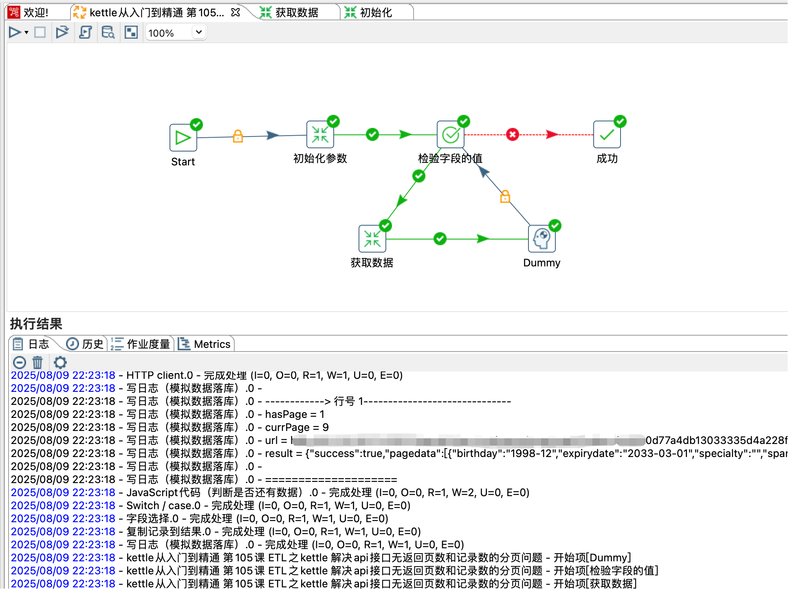This screenshot has height=589, width=788.
Task: Click the replay job toolbar icon
Action: 62,32
